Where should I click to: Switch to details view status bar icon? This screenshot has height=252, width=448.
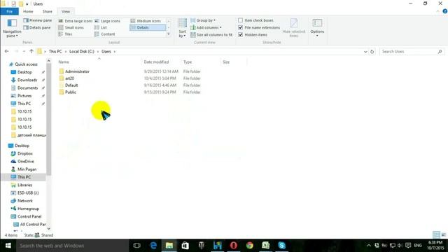pos(436,235)
